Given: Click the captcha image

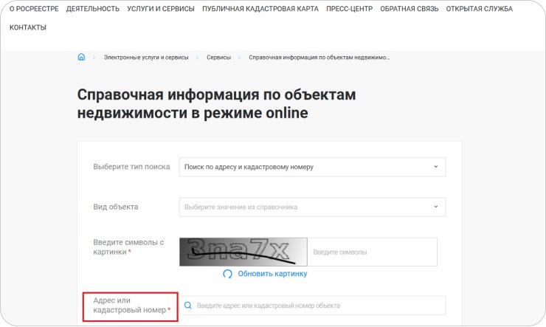Looking at the screenshot, I should [x=243, y=252].
